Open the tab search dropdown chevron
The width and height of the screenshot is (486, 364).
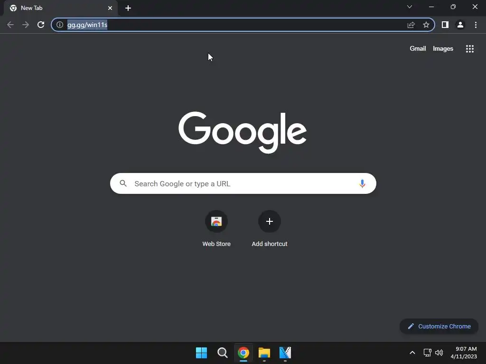pyautogui.click(x=410, y=7)
